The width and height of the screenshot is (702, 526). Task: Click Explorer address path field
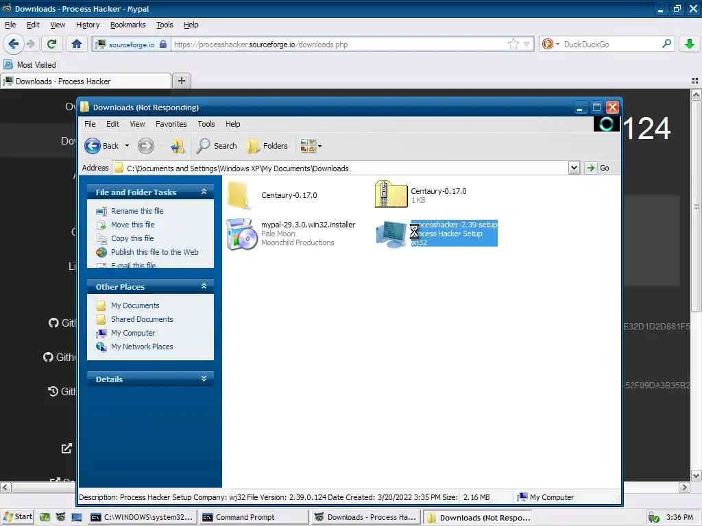coord(340,168)
